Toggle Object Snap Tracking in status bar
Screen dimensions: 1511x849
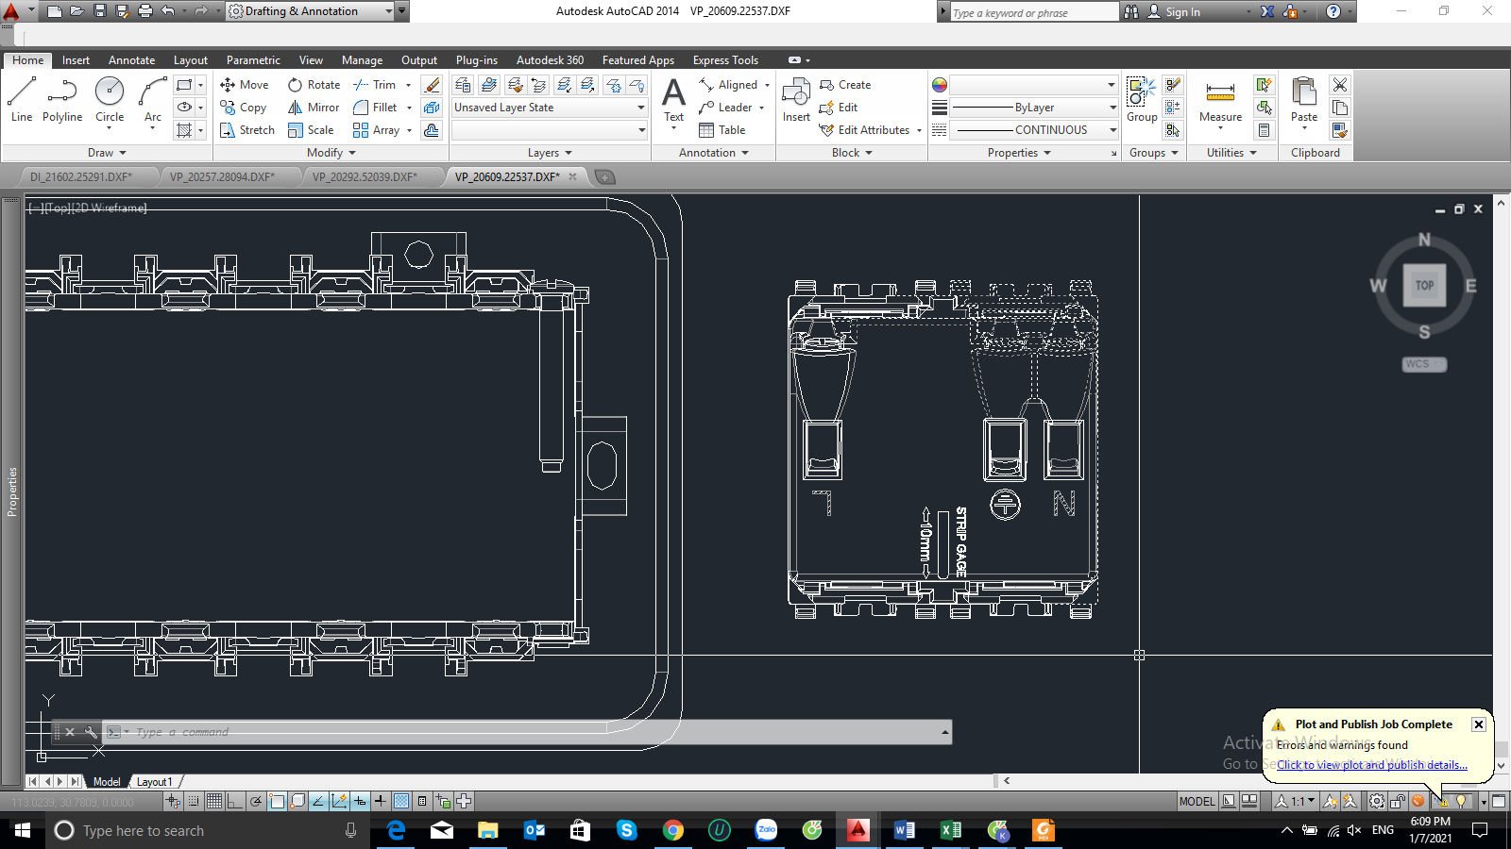coord(318,801)
